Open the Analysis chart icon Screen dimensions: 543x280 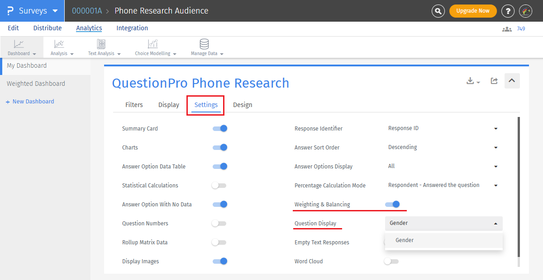[59, 44]
